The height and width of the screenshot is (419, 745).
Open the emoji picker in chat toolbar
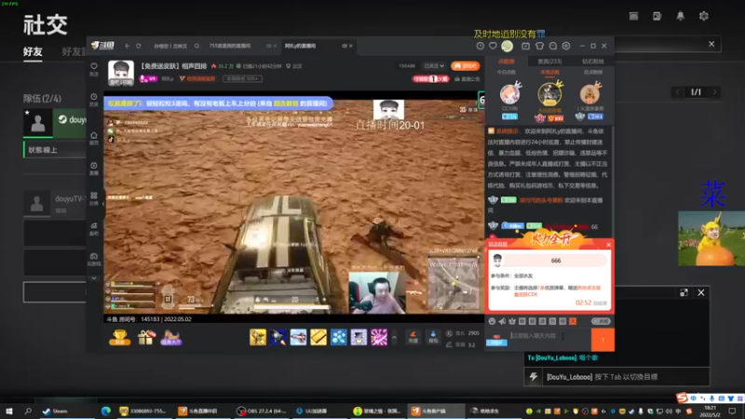(x=492, y=321)
